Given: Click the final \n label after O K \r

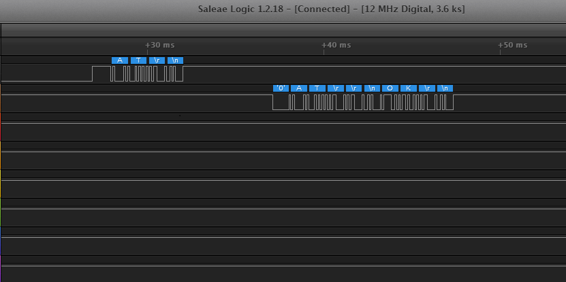Looking at the screenshot, I should 445,88.
